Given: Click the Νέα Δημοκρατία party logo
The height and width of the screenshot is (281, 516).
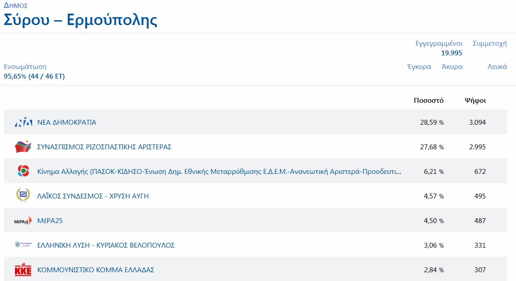Looking at the screenshot, I should pos(23,122).
